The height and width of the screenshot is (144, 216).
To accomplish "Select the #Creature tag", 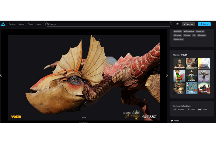I will [x=178, y=35].
